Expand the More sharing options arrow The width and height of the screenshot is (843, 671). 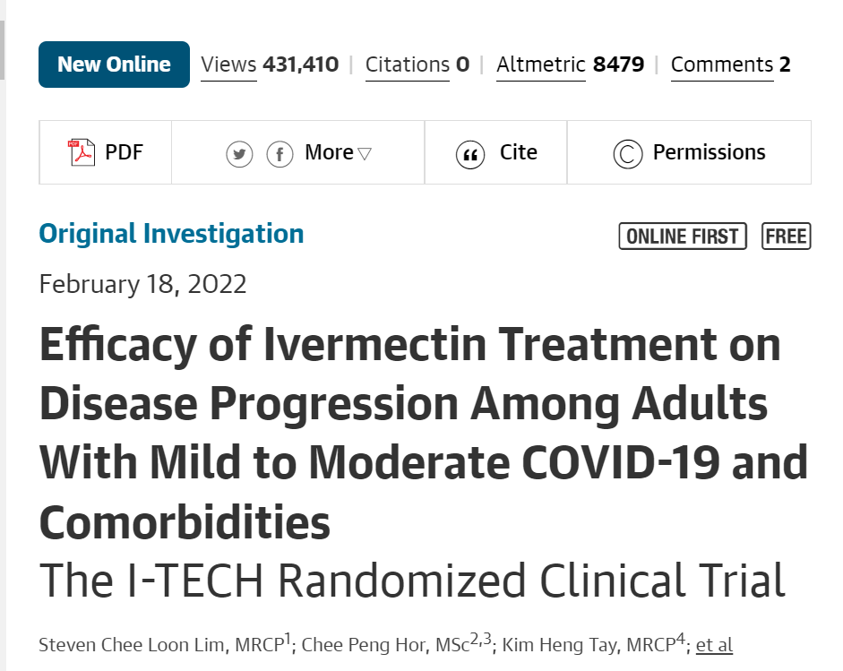tap(365, 154)
